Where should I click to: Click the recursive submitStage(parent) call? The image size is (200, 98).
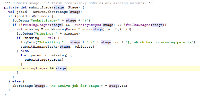(x=44, y=59)
